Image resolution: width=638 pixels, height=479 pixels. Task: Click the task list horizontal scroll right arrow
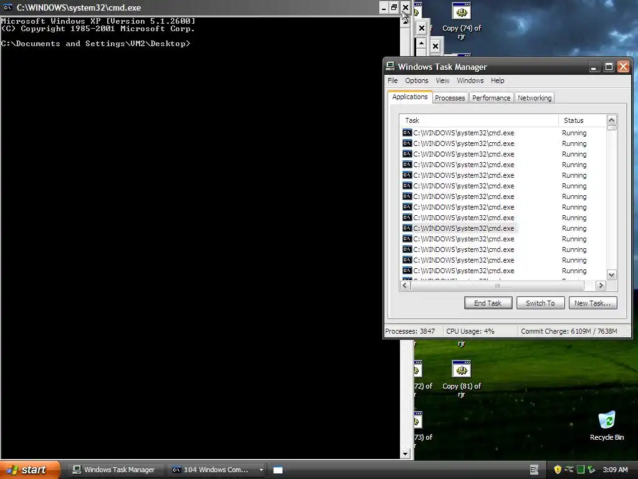pos(601,286)
